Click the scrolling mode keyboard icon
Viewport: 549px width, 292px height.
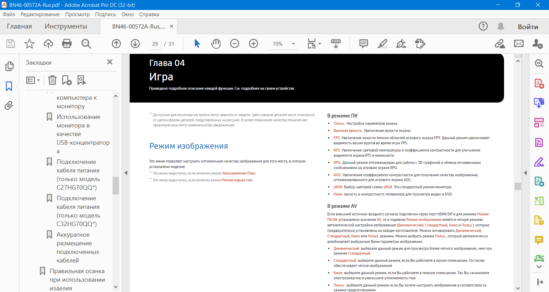coord(336,44)
